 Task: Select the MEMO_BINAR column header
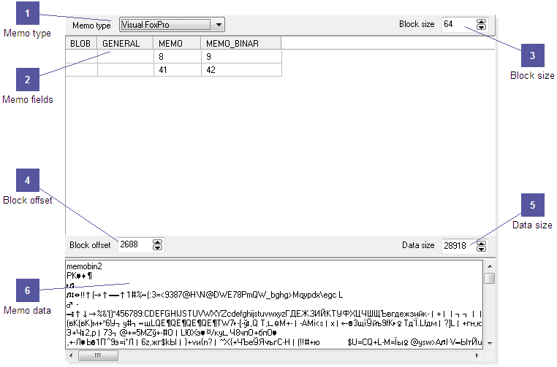pyautogui.click(x=241, y=43)
